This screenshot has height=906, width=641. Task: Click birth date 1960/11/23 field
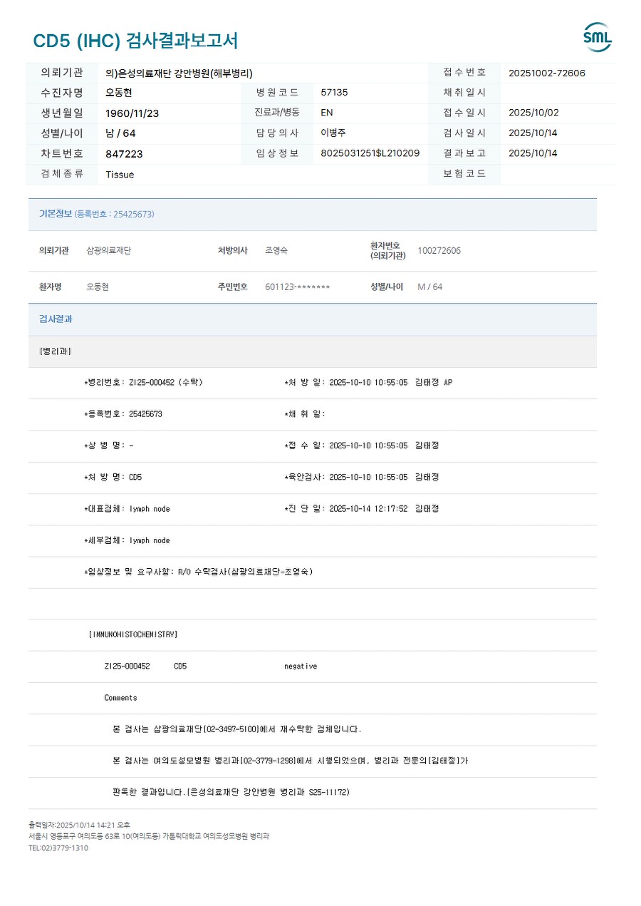click(x=132, y=113)
